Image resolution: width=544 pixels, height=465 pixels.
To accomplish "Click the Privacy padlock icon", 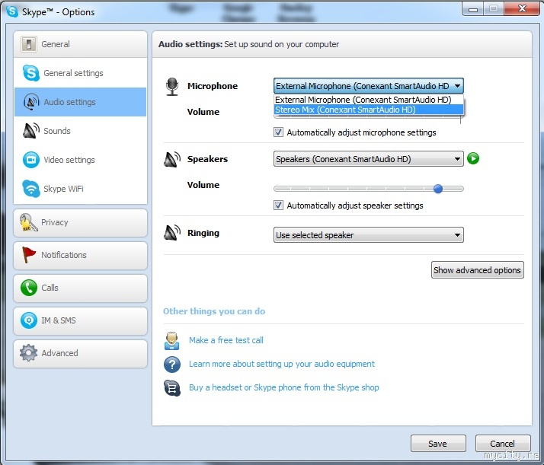I will tap(28, 222).
